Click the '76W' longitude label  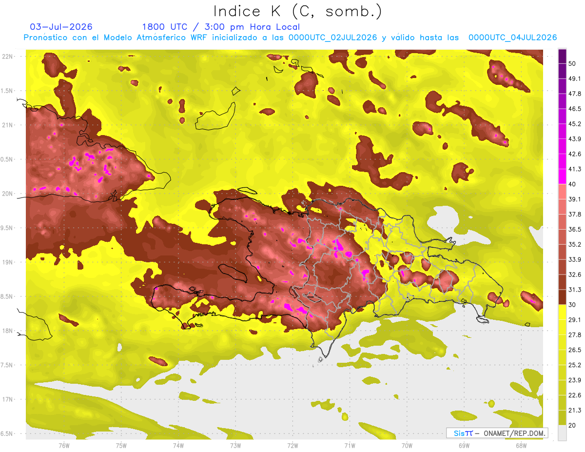click(x=64, y=445)
